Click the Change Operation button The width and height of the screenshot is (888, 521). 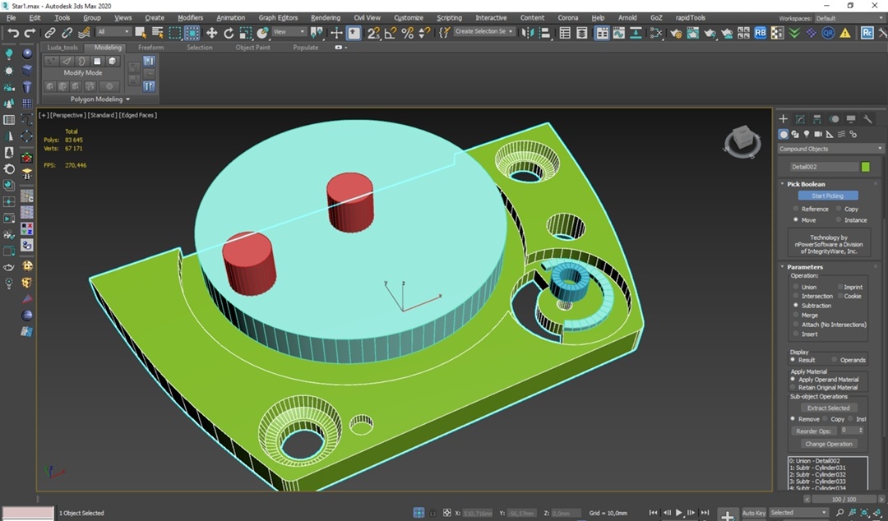click(x=828, y=444)
